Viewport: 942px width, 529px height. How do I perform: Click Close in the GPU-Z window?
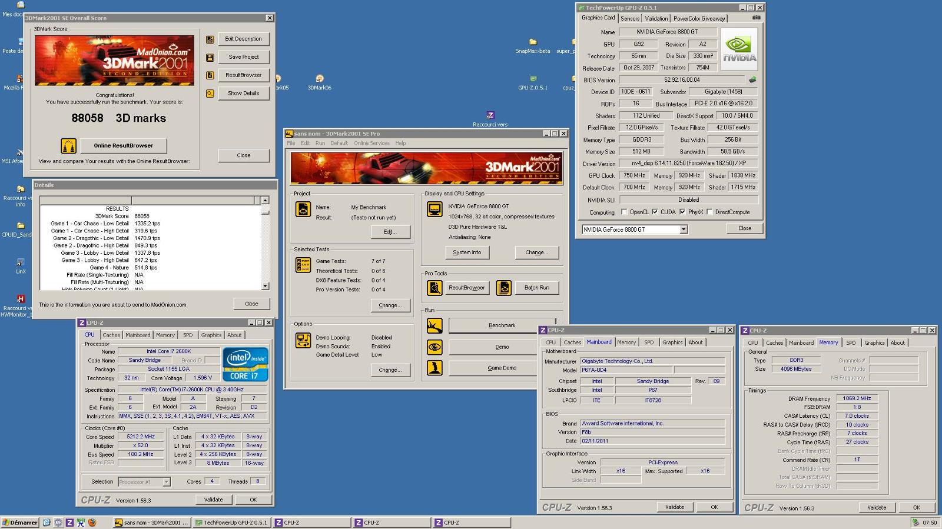[745, 228]
